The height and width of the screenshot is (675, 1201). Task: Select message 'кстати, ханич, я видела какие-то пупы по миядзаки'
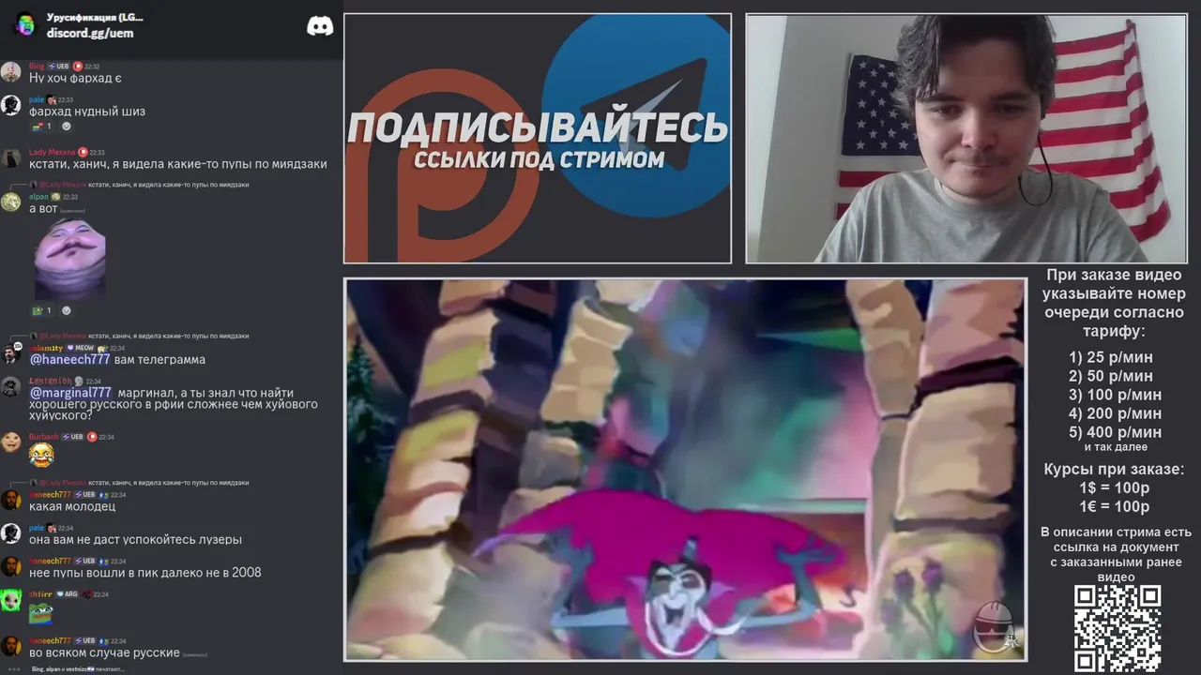click(178, 164)
